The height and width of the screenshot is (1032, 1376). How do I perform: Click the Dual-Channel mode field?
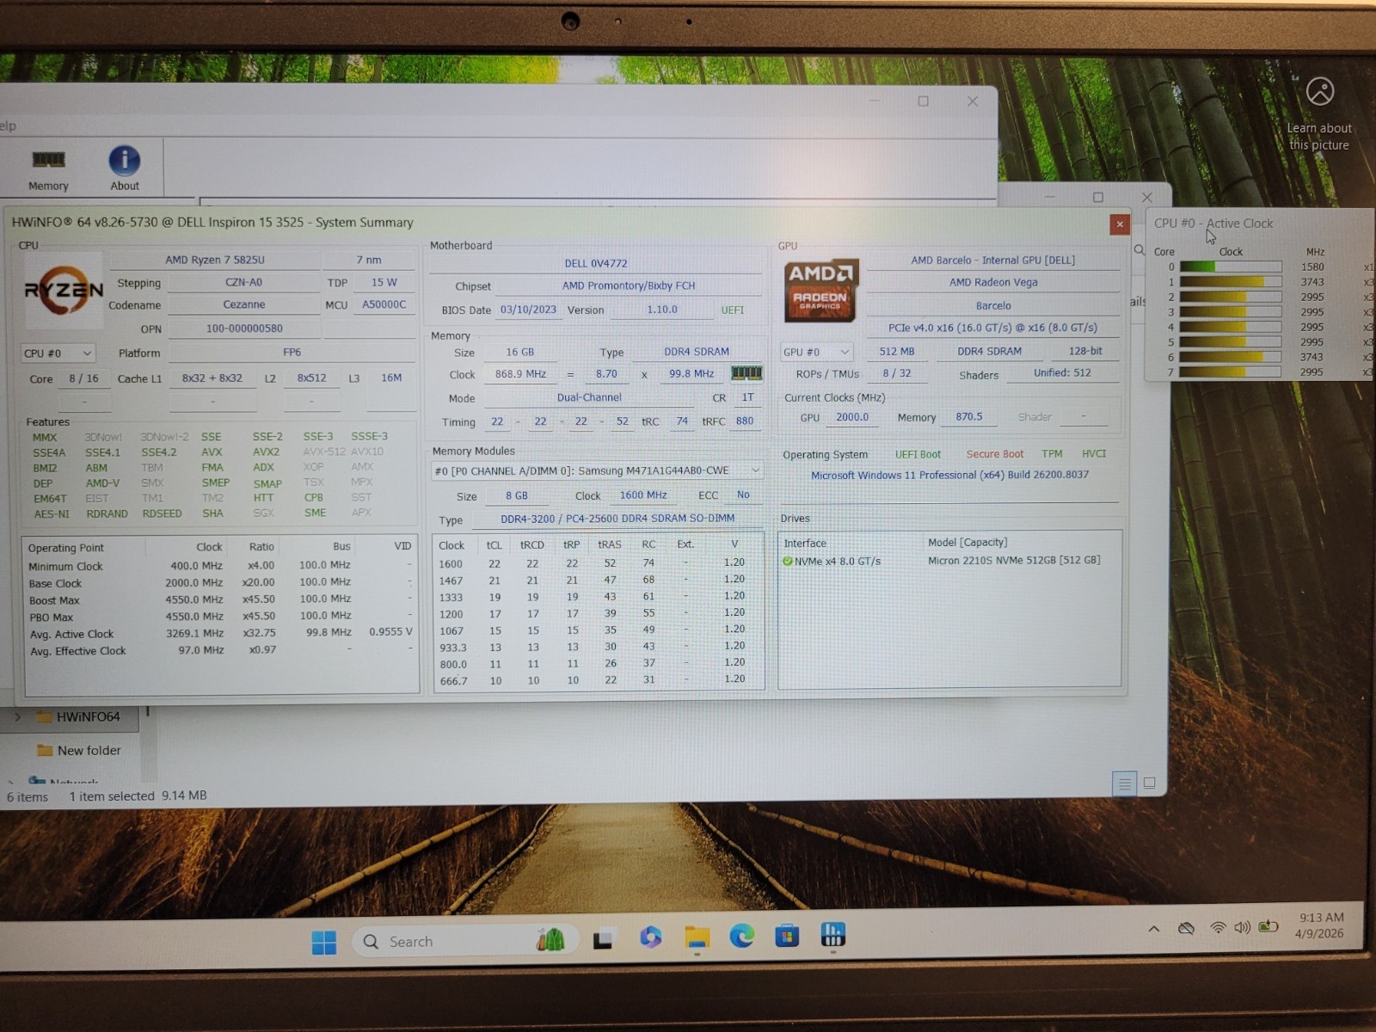coord(589,397)
